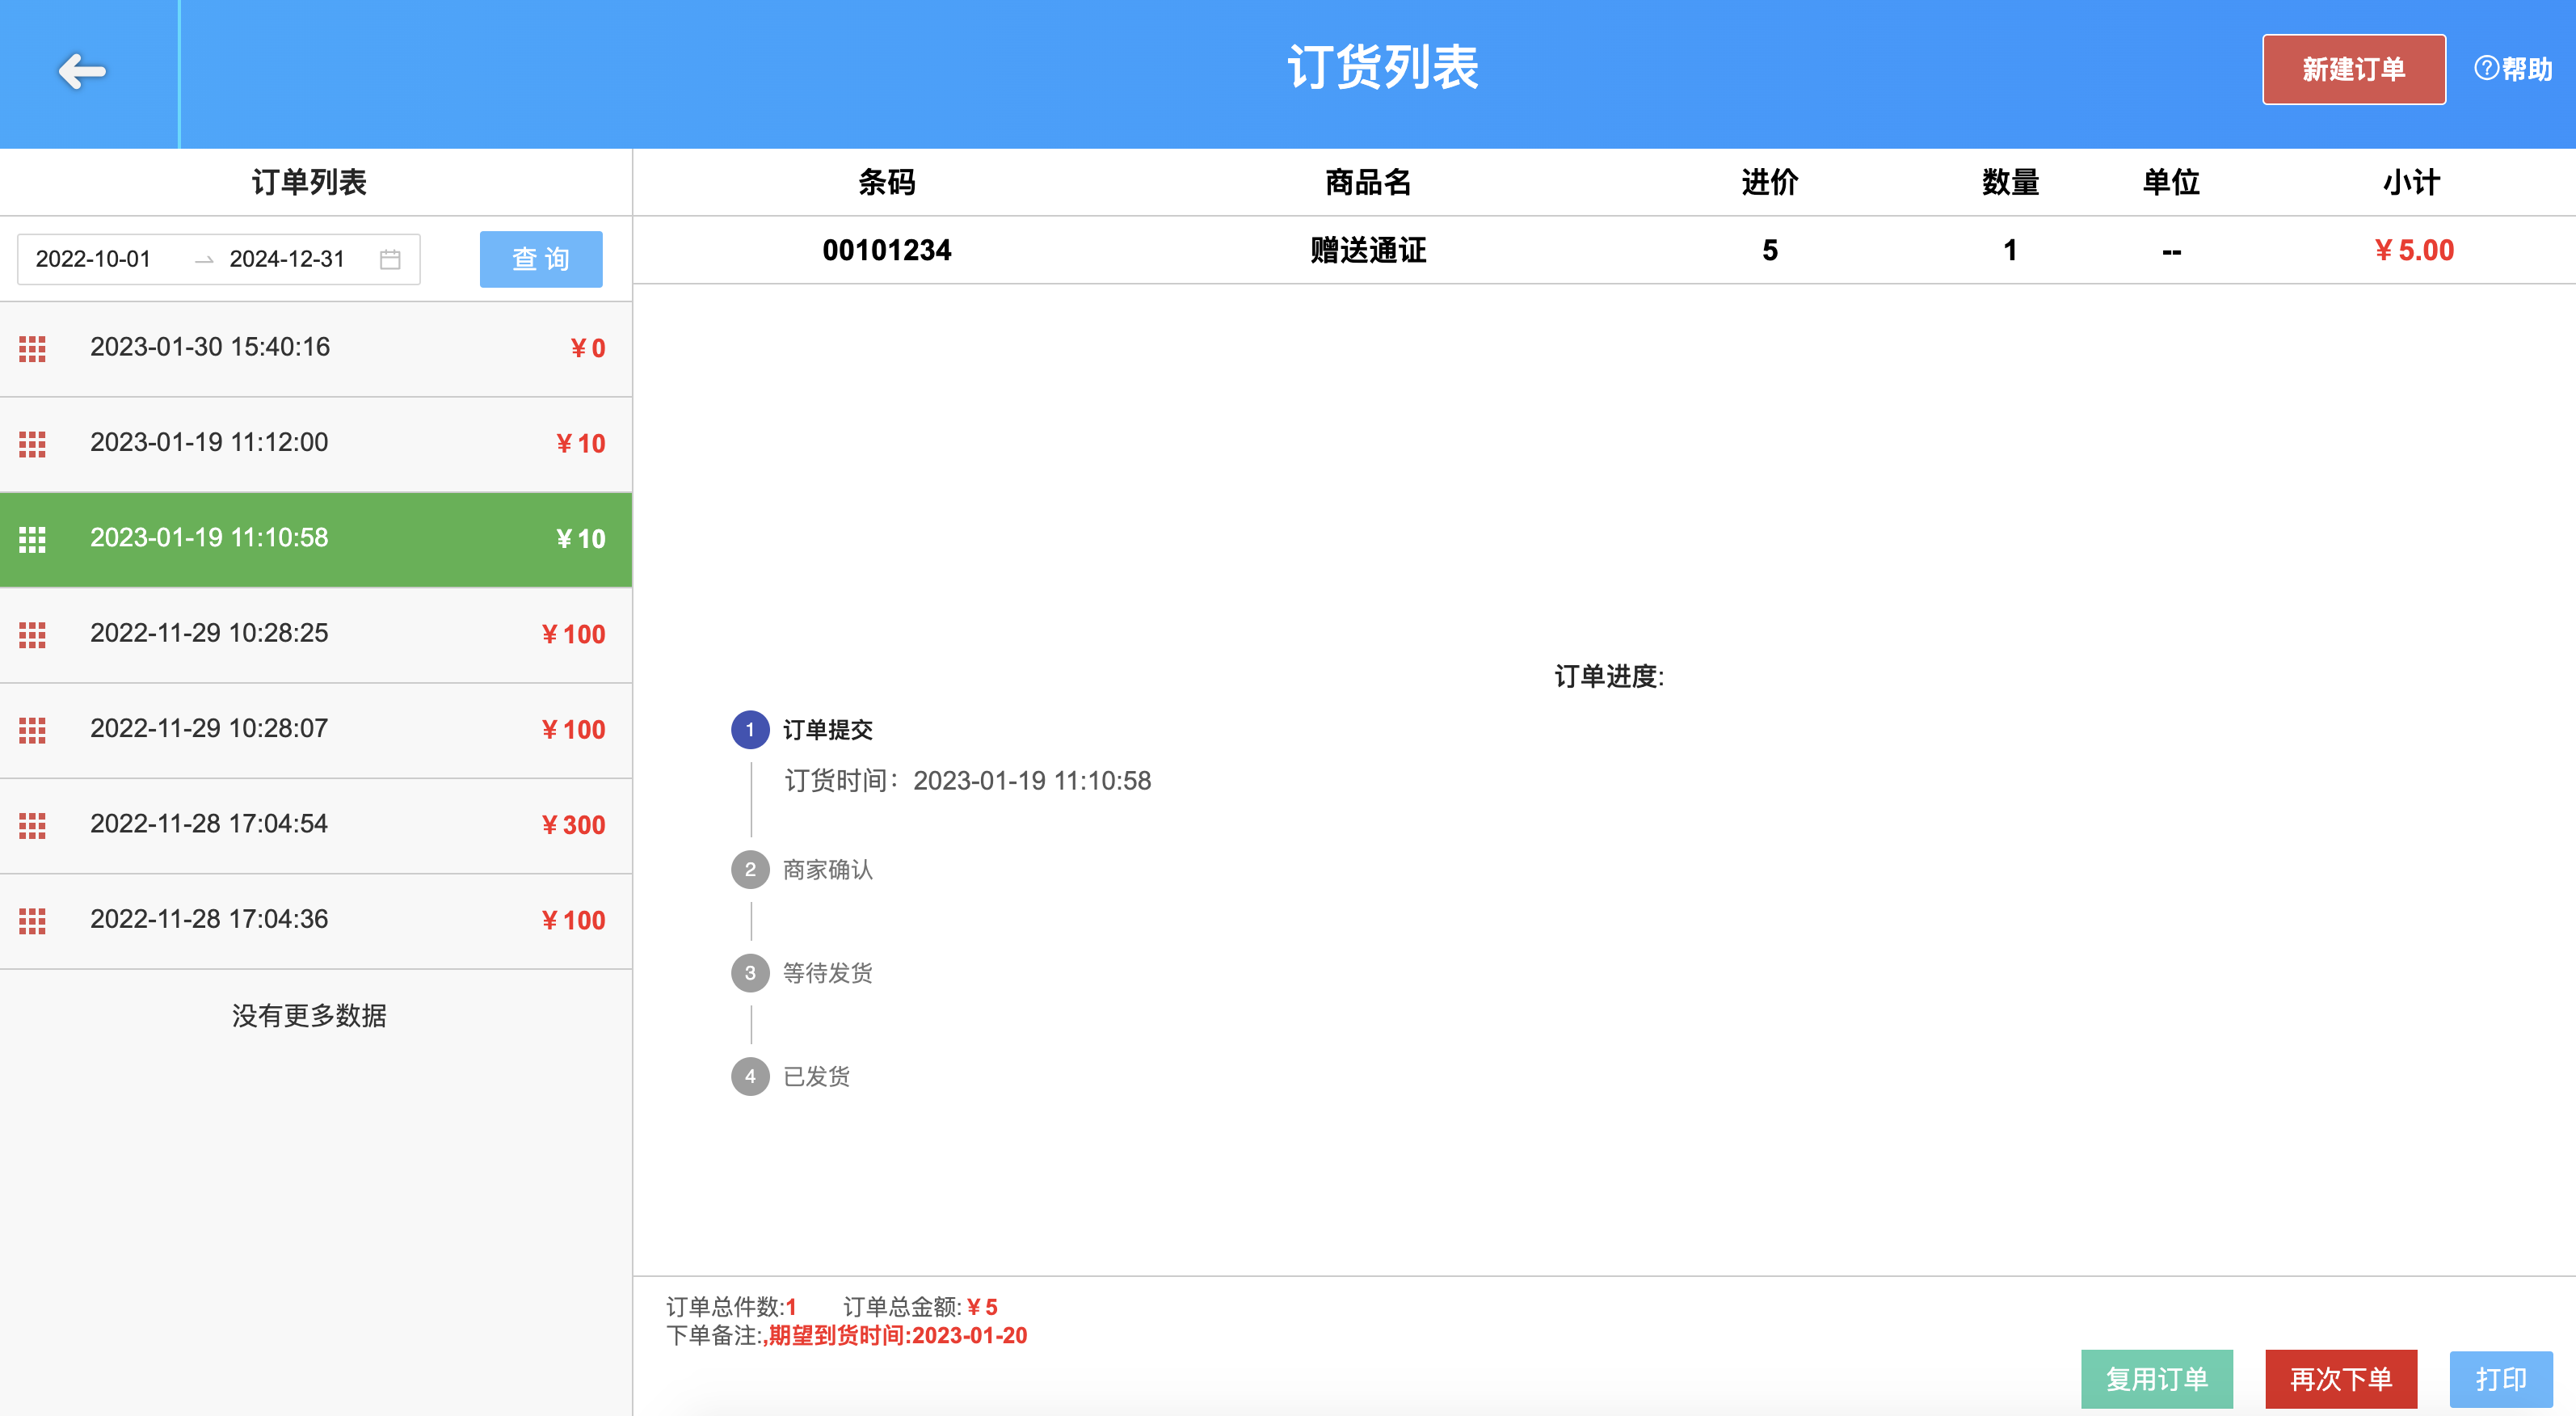Click the 复用订单 button
The width and height of the screenshot is (2576, 1416).
2157,1379
